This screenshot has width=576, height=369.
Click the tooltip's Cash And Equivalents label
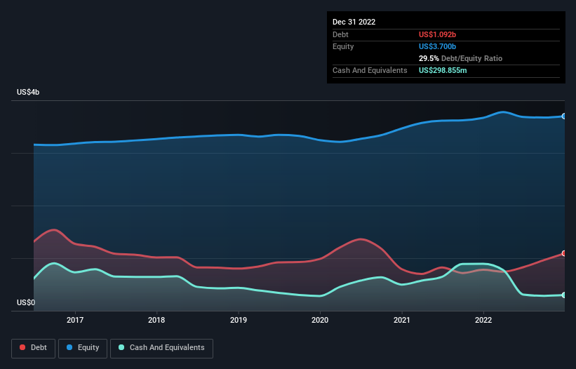click(370, 70)
